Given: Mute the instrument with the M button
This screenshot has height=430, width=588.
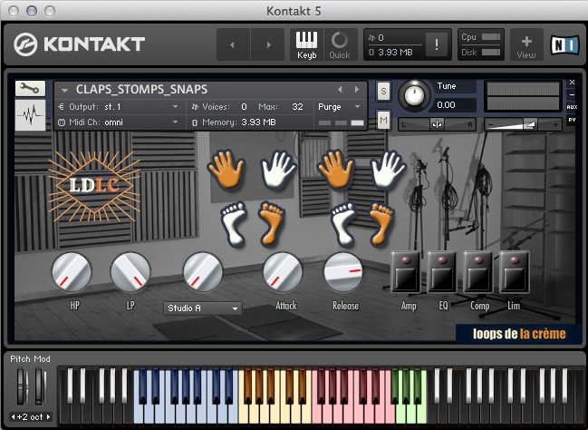Looking at the screenshot, I should (383, 121).
